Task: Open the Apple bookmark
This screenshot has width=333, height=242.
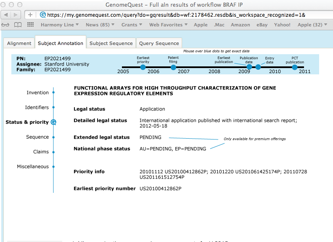Action: click(x=201, y=25)
